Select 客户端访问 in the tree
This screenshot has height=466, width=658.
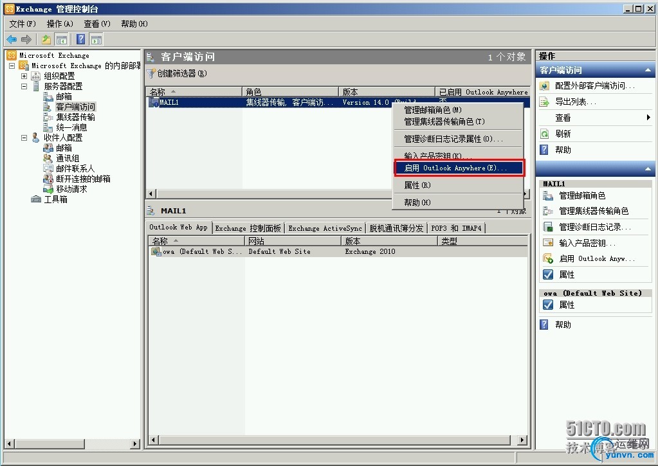coord(75,107)
